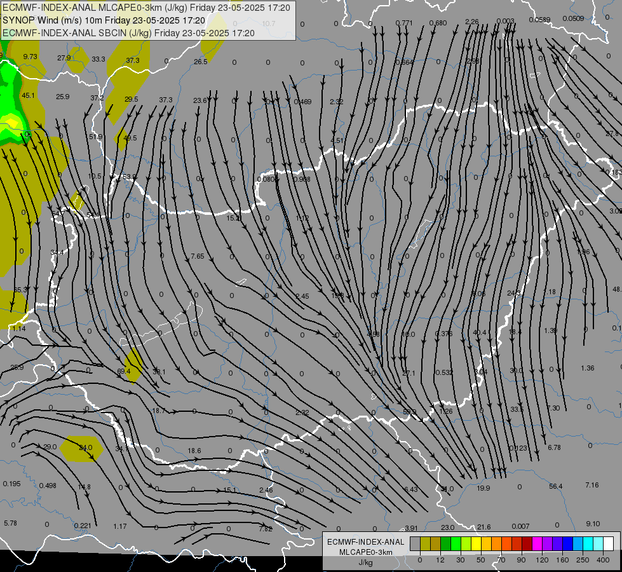
Task: Click the '26.5' map value
Action: point(201,62)
